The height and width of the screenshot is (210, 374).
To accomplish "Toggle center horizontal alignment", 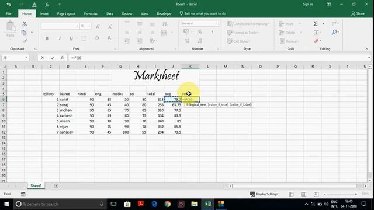I will pyautogui.click(x=140, y=33).
